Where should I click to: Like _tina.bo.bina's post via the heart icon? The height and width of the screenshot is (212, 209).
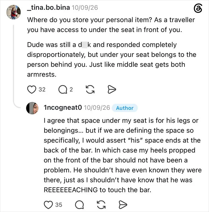click(x=32, y=90)
